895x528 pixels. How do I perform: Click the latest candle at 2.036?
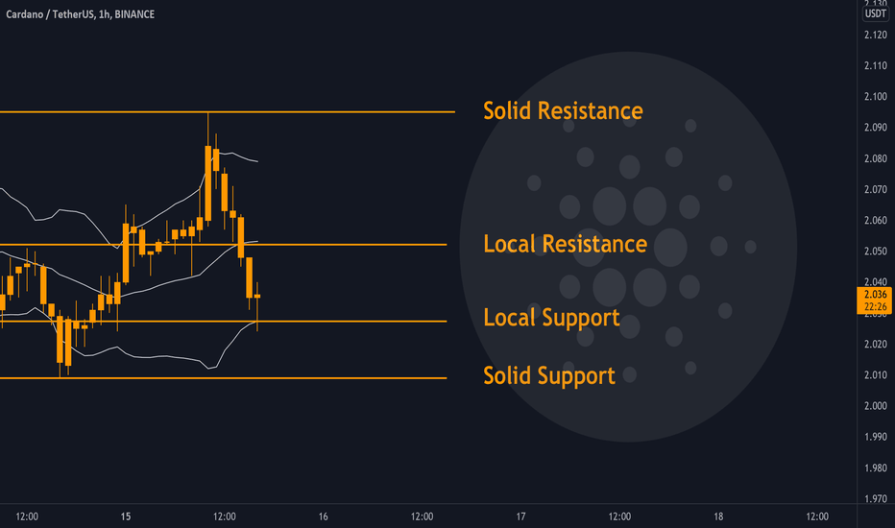pyautogui.click(x=257, y=297)
